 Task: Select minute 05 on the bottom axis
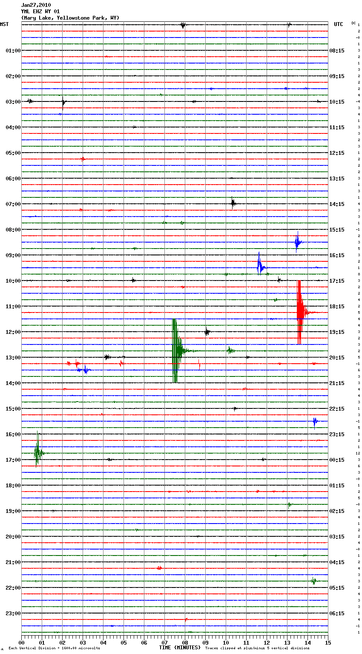point(124,642)
